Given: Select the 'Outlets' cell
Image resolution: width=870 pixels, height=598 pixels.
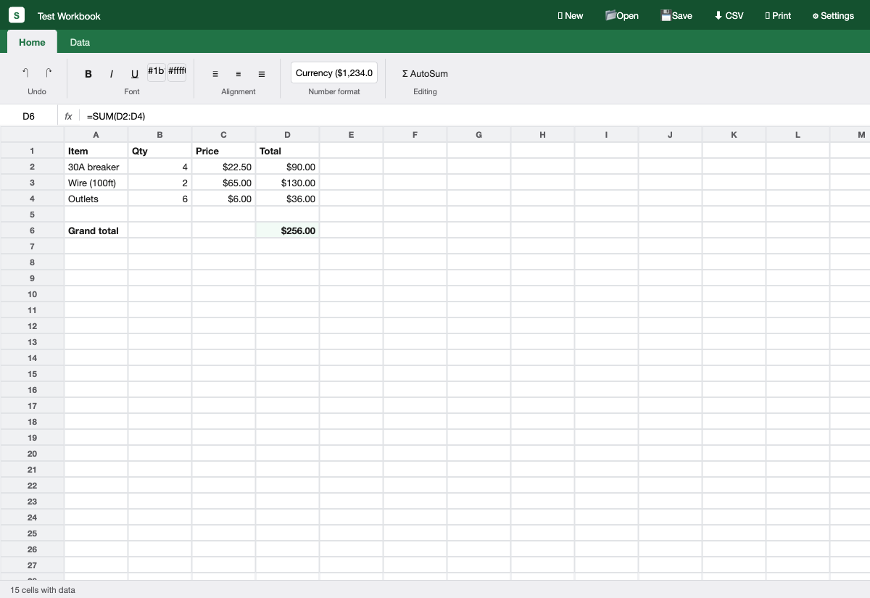Looking at the screenshot, I should click(x=96, y=199).
